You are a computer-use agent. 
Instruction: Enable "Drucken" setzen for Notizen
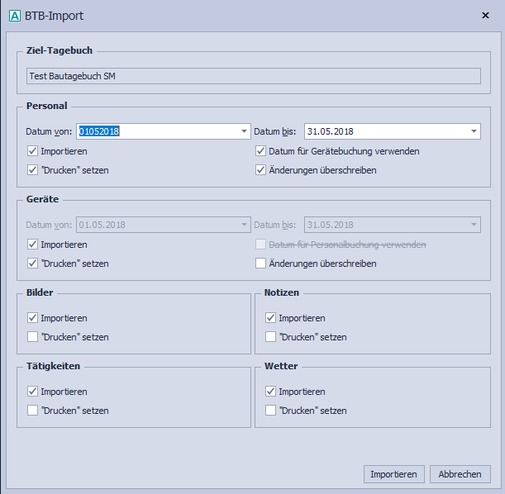point(270,337)
